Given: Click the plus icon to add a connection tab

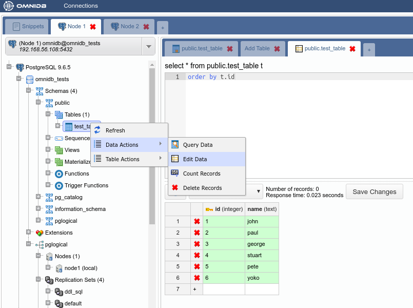Looking at the screenshot, I should point(162,27).
